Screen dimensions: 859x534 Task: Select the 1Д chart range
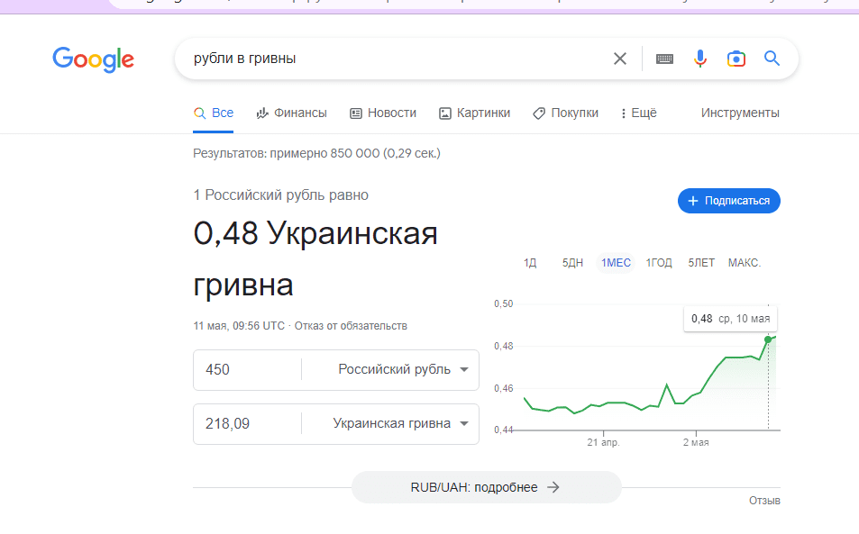click(x=530, y=263)
